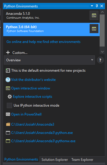
Task: Close the Python Environments panel
Action: (x=102, y=6)
